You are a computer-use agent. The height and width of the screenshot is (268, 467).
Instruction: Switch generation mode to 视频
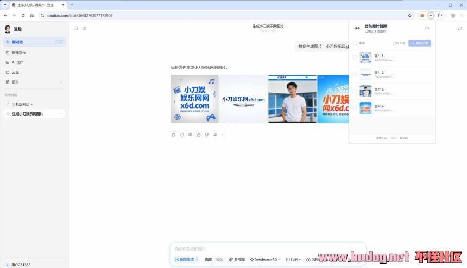pyautogui.click(x=219, y=260)
